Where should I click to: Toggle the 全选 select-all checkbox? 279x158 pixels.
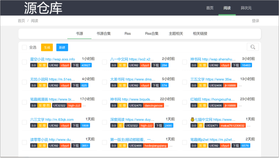point(24,47)
